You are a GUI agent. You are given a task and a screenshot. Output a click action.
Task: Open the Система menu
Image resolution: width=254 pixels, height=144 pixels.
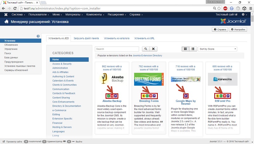click(18, 15)
